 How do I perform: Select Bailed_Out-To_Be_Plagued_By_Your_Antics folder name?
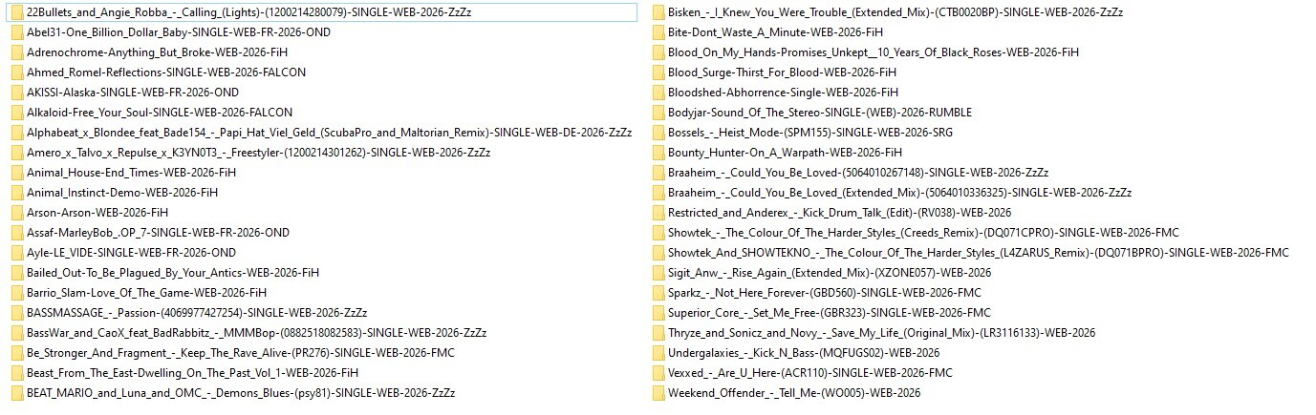pos(173,273)
